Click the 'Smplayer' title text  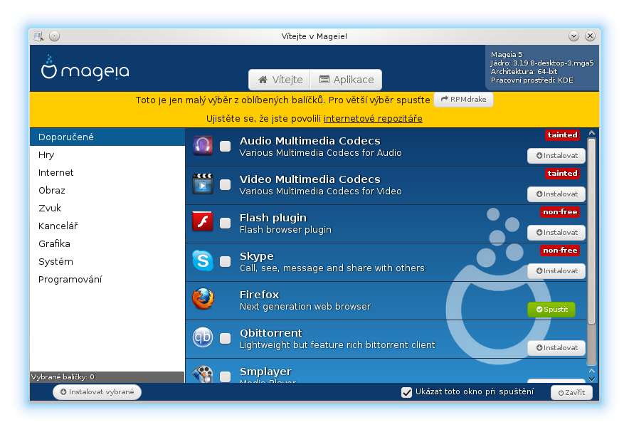(266, 372)
